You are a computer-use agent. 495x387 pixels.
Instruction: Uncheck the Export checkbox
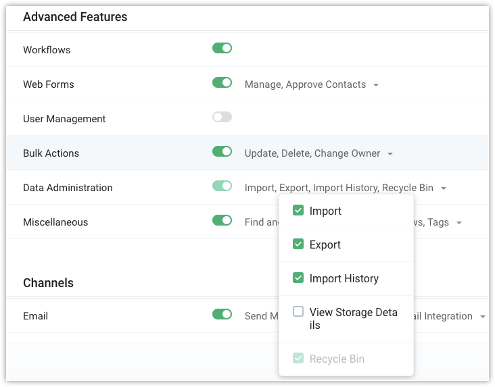tap(298, 244)
